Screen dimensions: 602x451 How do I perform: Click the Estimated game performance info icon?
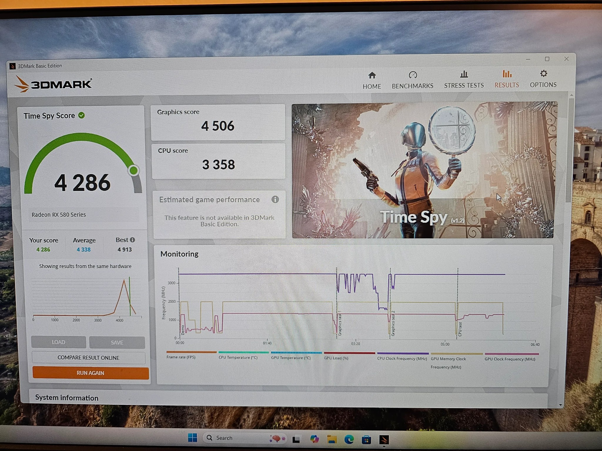(x=275, y=199)
